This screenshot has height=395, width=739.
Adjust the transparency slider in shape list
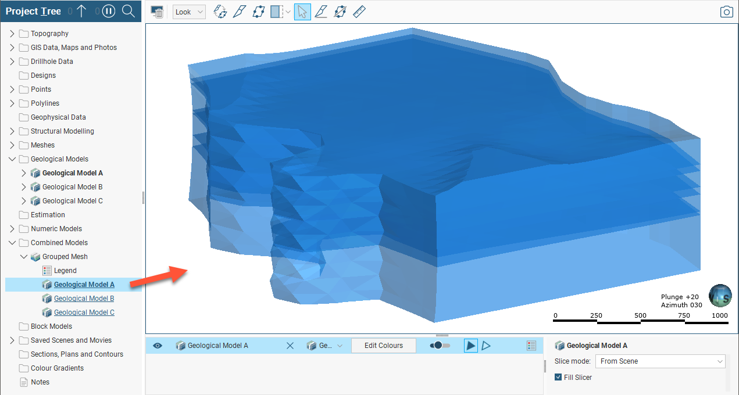pyautogui.click(x=440, y=346)
